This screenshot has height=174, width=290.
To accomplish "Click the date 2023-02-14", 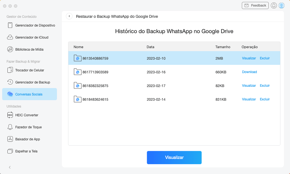I will coord(156,99).
